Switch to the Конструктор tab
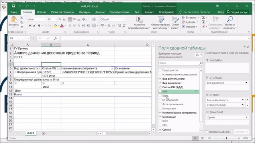This screenshot has width=255, height=143. tap(167, 12)
